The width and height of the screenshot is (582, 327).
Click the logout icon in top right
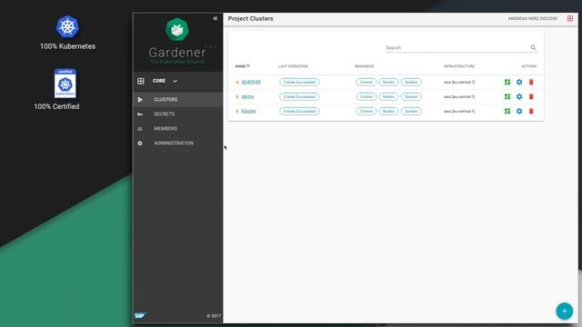coord(570,18)
